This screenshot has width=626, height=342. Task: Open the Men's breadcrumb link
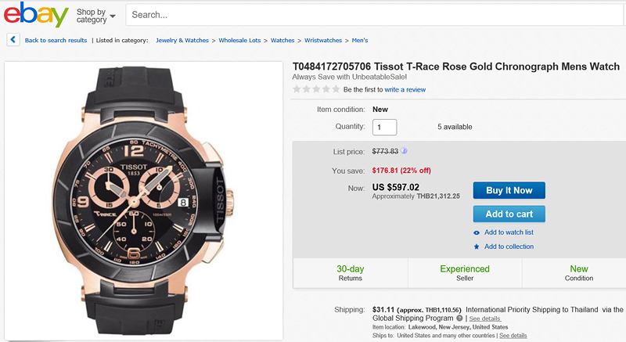click(x=360, y=40)
